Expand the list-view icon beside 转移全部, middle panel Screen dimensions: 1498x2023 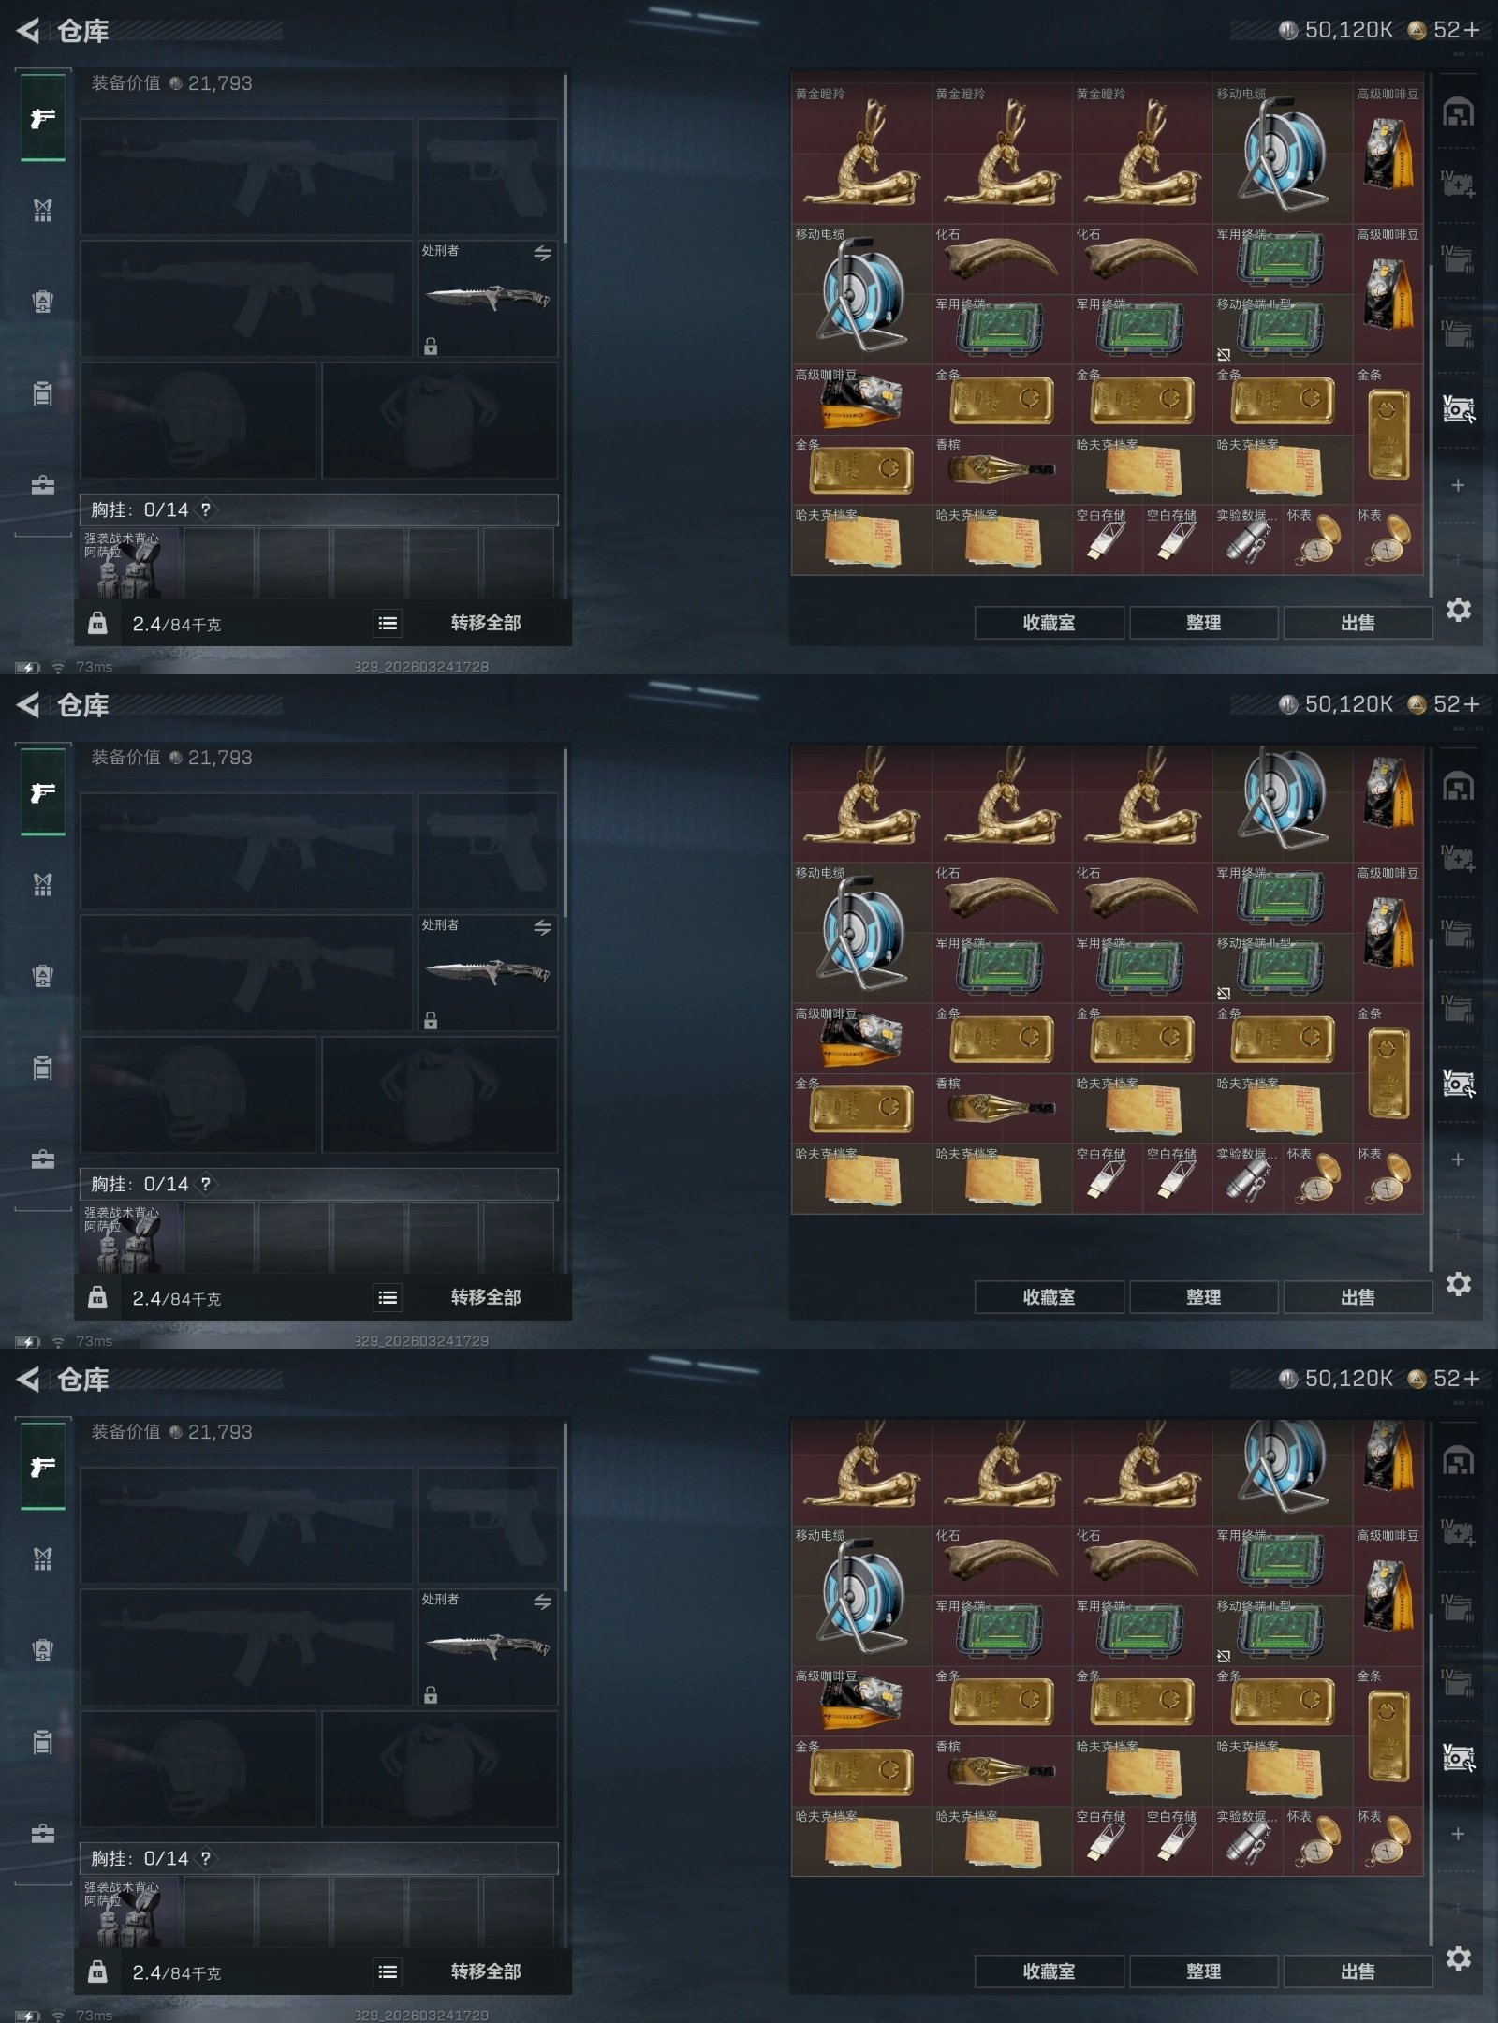388,1298
